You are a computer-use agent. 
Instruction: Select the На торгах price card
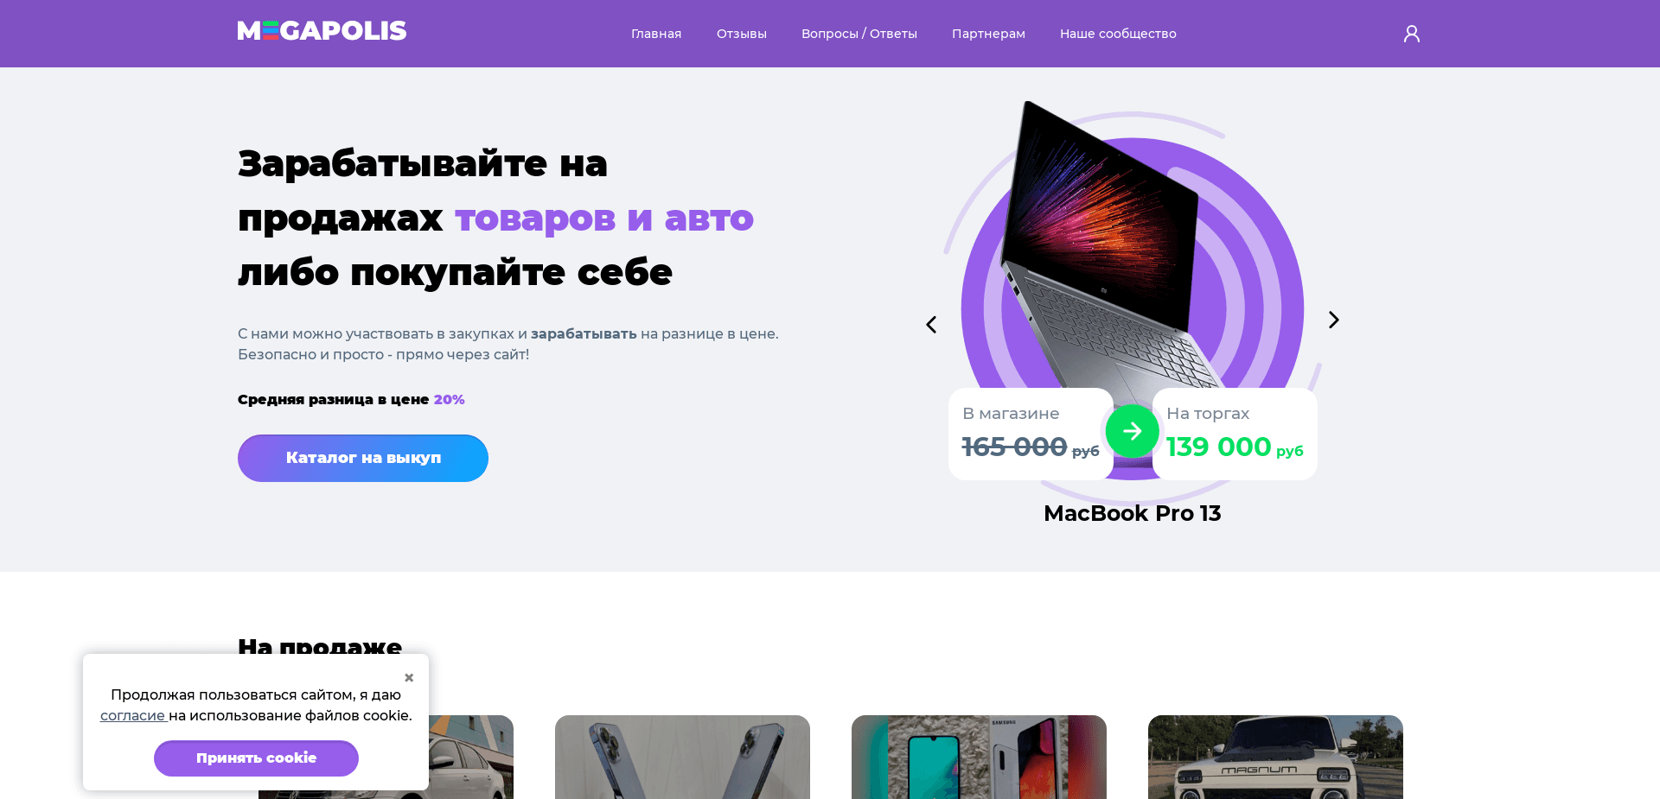[1235, 434]
